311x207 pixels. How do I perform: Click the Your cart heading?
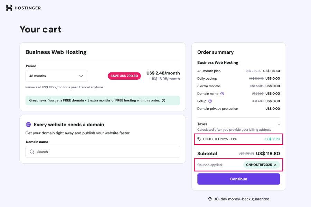[40, 29]
